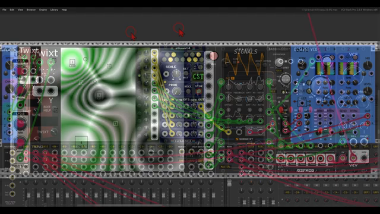Click the SURGE XT logo label
380x214 pixels.
pos(244,139)
